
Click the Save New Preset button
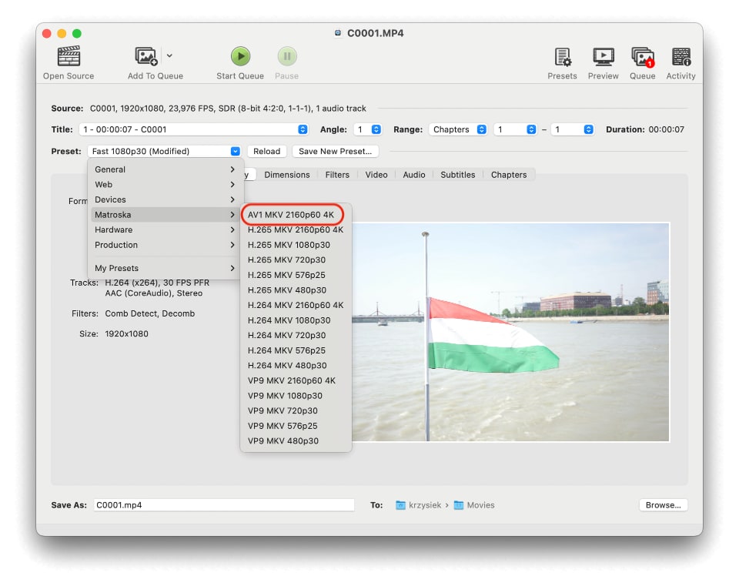point(336,151)
